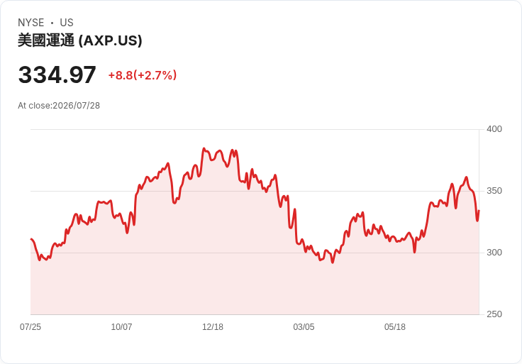Viewport: 522px width, 364px height.
Task: Click the NYSE exchange label
Action: (31, 23)
